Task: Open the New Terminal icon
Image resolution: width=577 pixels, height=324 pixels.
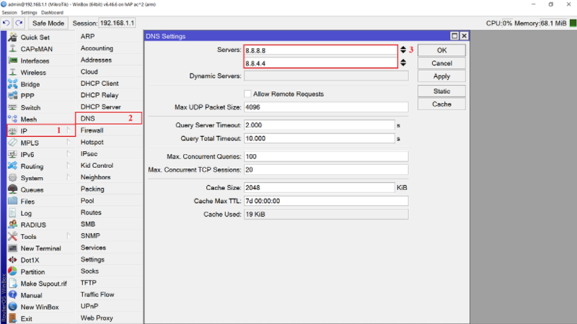Action: [12, 248]
